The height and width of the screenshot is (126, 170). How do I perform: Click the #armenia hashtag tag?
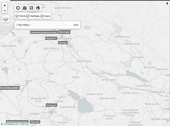(x=52, y=105)
